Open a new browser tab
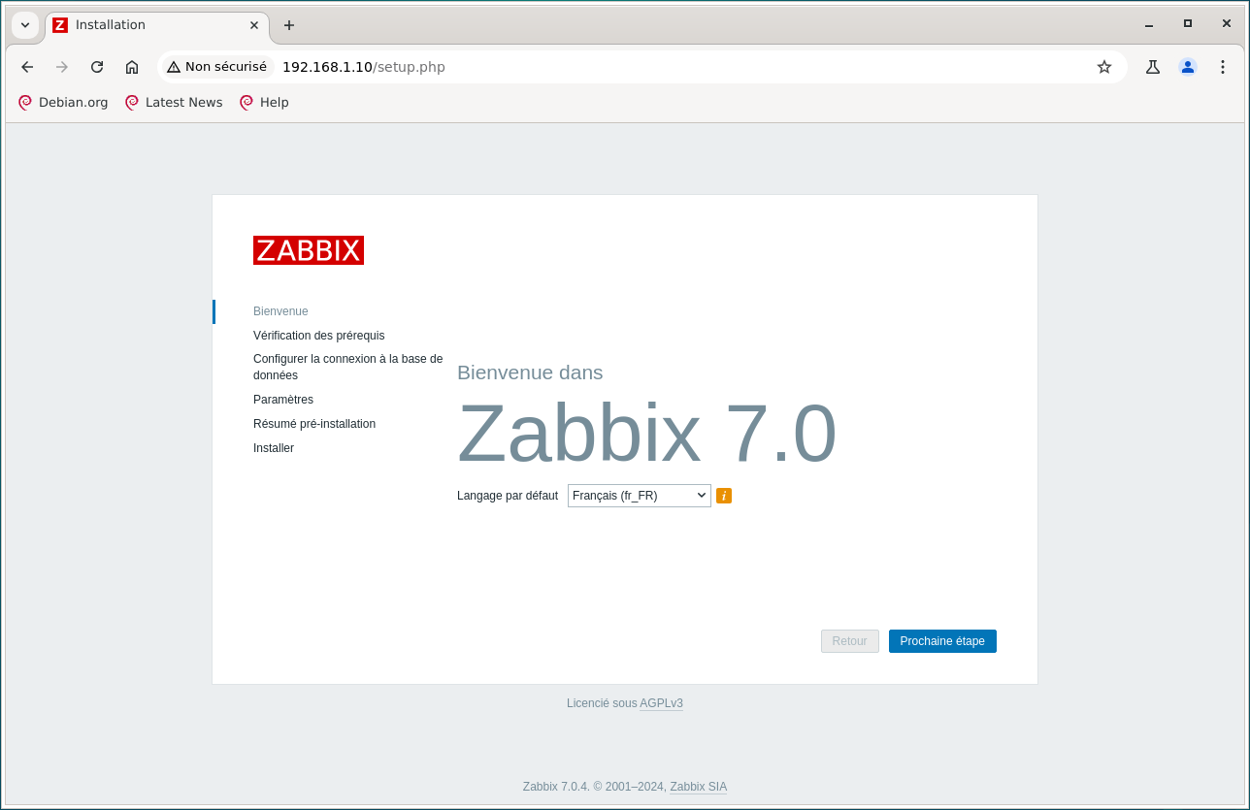The image size is (1250, 810). (x=288, y=25)
